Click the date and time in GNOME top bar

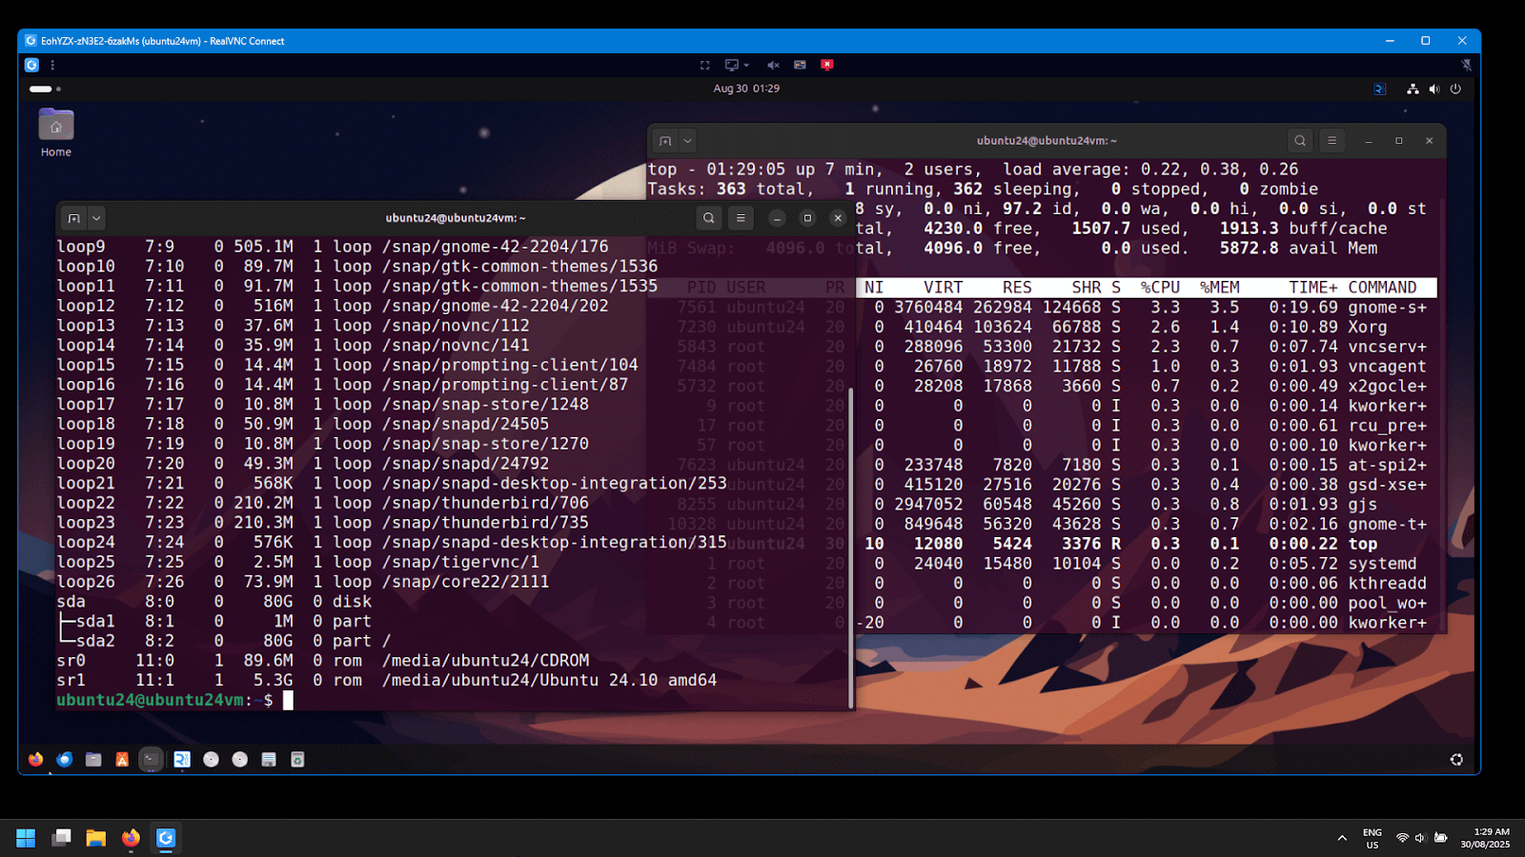[746, 89]
